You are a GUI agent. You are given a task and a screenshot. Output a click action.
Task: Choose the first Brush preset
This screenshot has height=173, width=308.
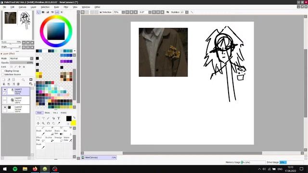coord(40,133)
